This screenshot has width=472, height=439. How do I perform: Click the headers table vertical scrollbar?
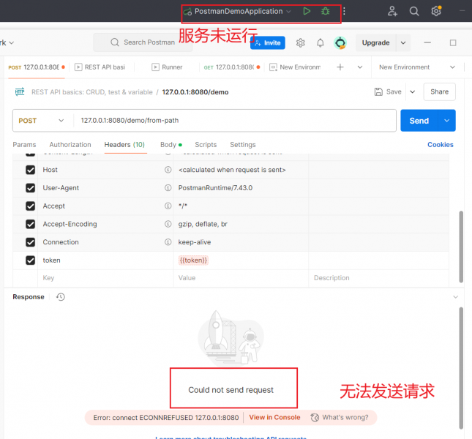pos(461,247)
